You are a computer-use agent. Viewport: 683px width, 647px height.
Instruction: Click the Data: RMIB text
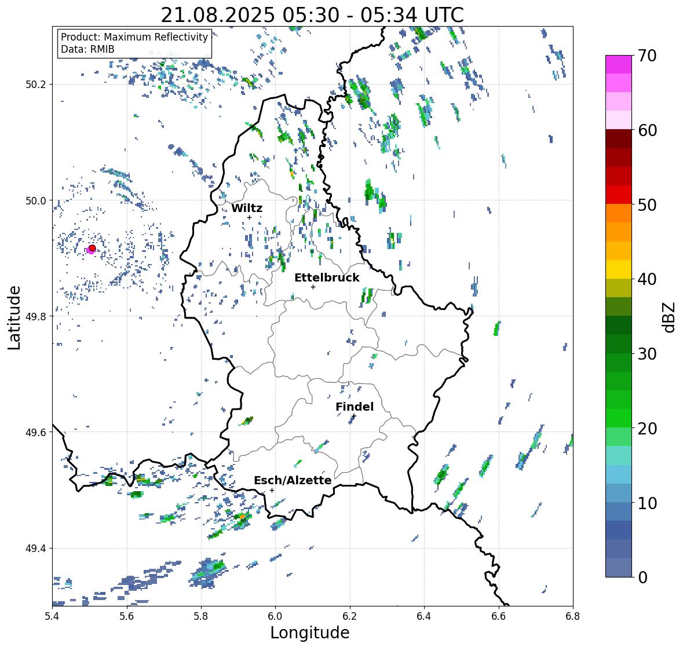click(x=87, y=49)
